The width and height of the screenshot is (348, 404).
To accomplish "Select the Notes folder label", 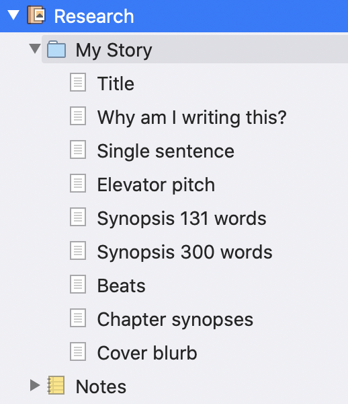I will pyautogui.click(x=101, y=386).
